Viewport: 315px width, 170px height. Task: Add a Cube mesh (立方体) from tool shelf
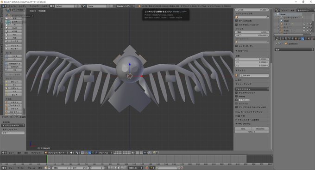(x=13, y=22)
